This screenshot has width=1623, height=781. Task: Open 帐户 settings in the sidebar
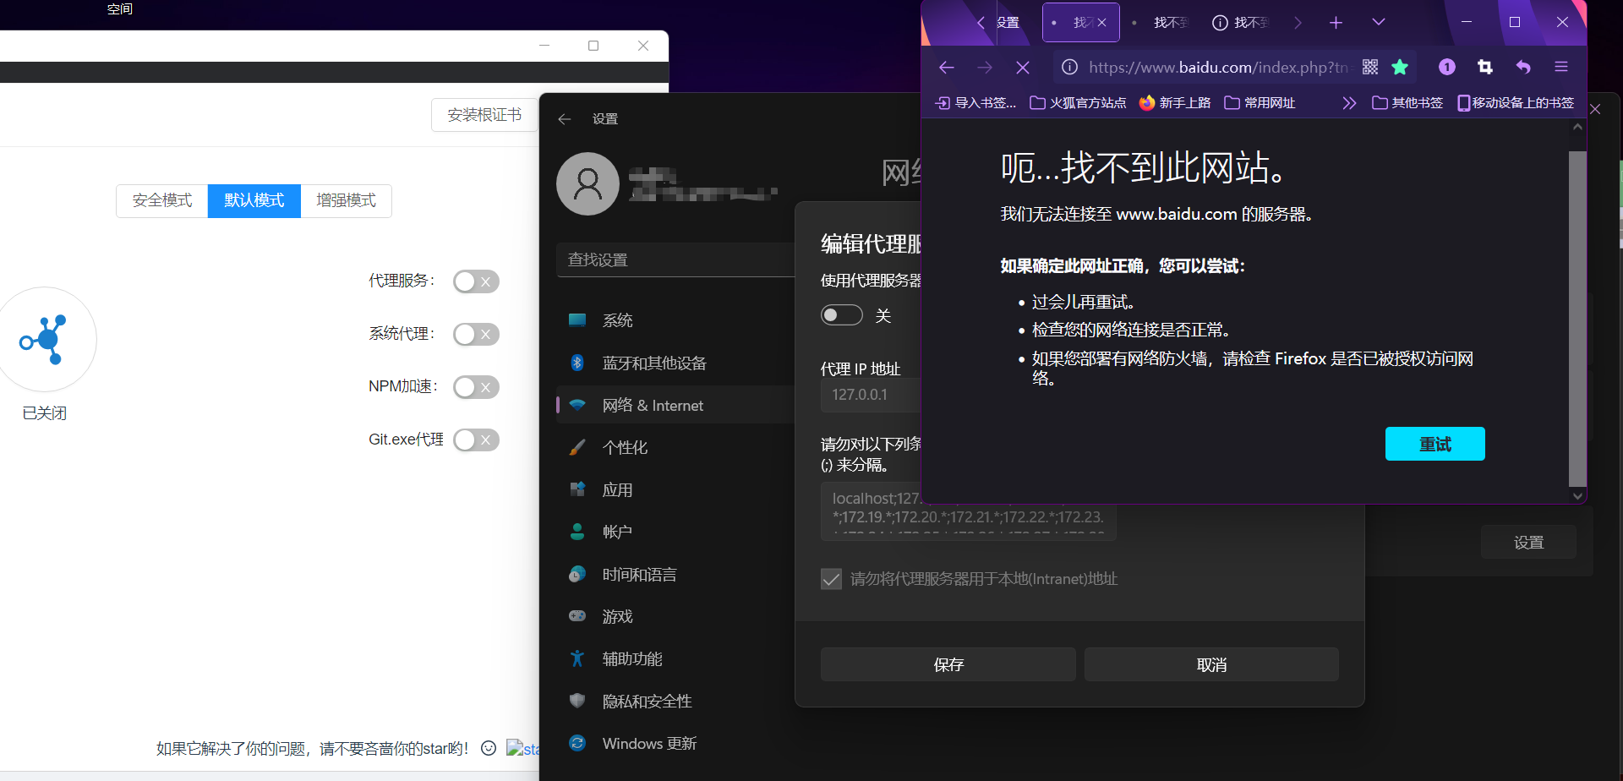(617, 531)
